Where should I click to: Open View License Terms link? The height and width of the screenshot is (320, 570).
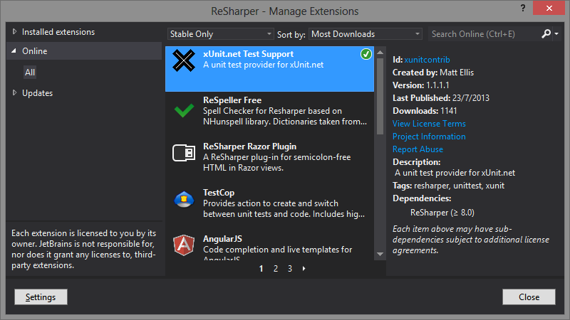pos(429,123)
